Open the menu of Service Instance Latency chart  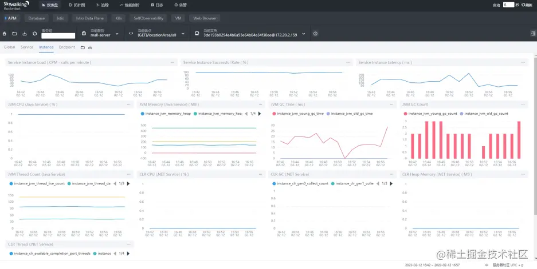click(x=523, y=62)
